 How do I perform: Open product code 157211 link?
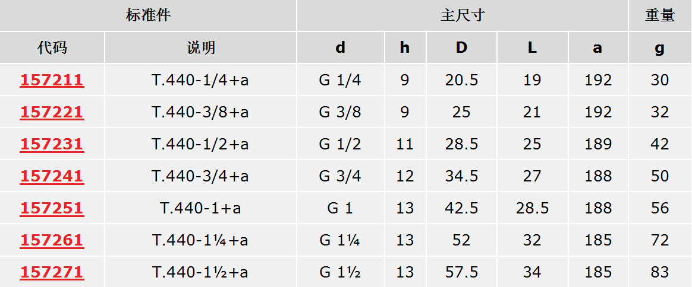click(x=52, y=80)
